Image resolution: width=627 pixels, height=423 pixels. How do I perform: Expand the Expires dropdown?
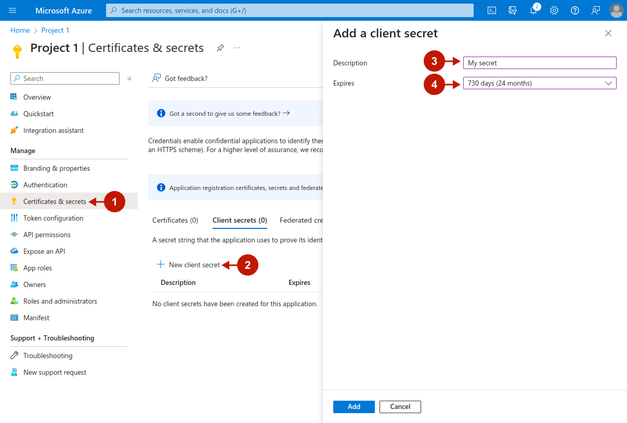tap(539, 83)
